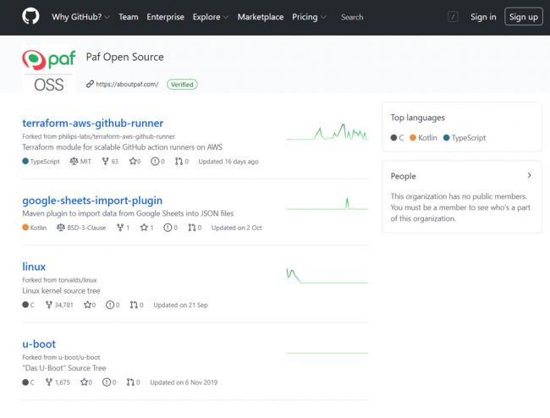Click the star icon for the linux repository

87,305
